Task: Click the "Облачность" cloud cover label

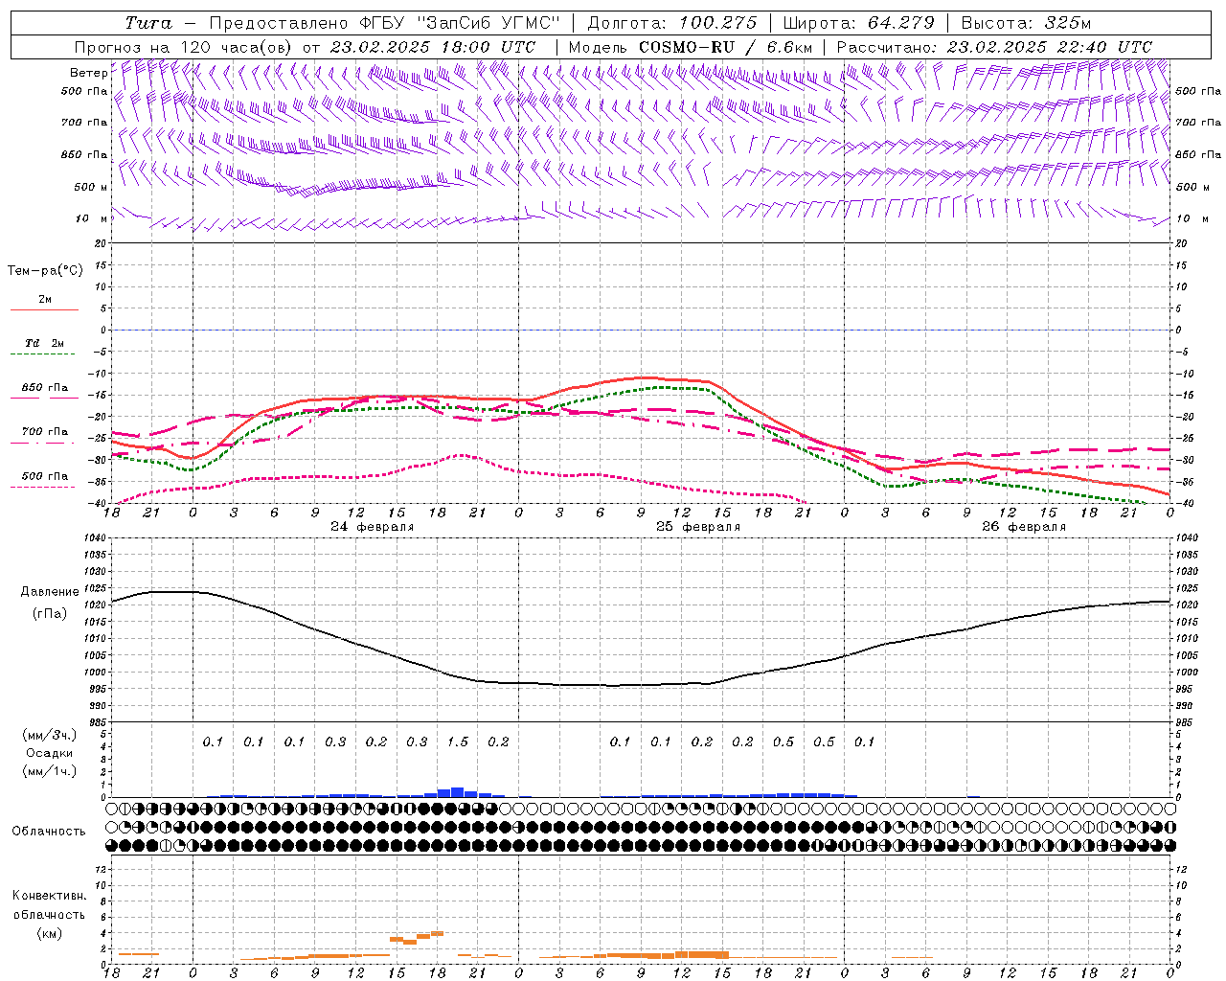Action: pos(49,832)
